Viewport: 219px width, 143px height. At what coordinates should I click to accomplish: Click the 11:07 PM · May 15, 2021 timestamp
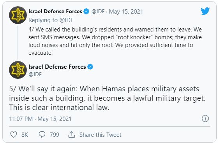(41, 119)
